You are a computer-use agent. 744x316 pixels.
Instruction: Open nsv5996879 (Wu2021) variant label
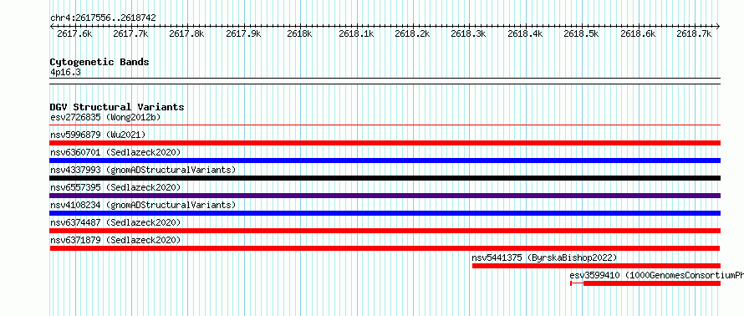(98, 135)
